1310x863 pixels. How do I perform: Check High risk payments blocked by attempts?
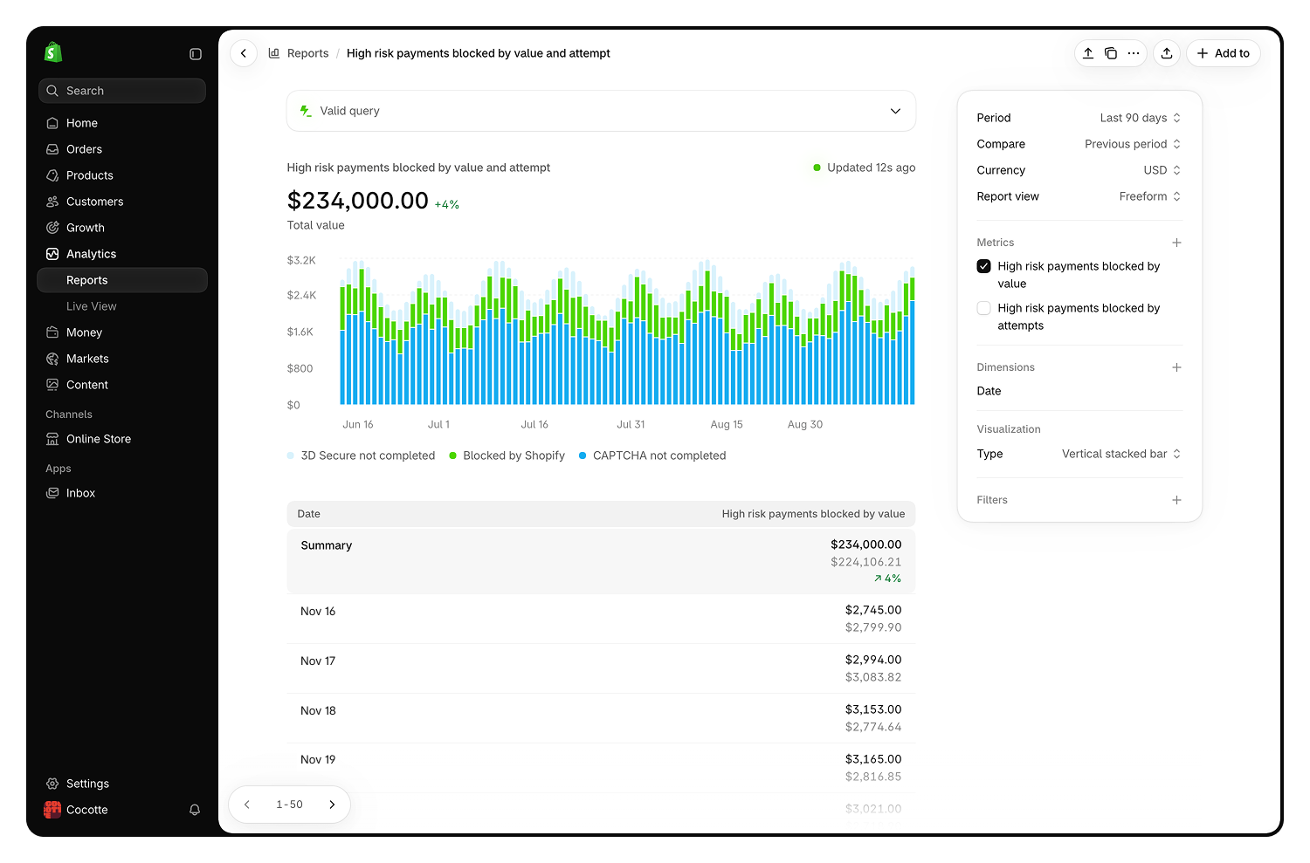point(984,308)
